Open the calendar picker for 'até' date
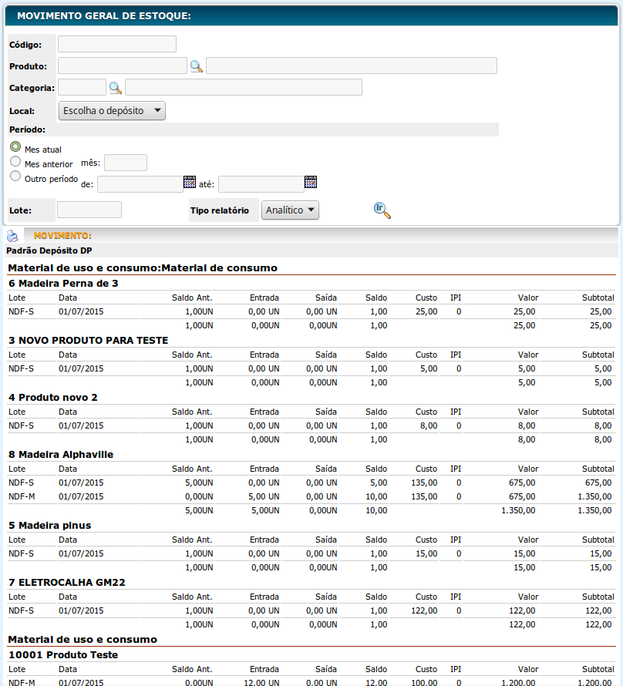This screenshot has width=623, height=686. pos(311,183)
